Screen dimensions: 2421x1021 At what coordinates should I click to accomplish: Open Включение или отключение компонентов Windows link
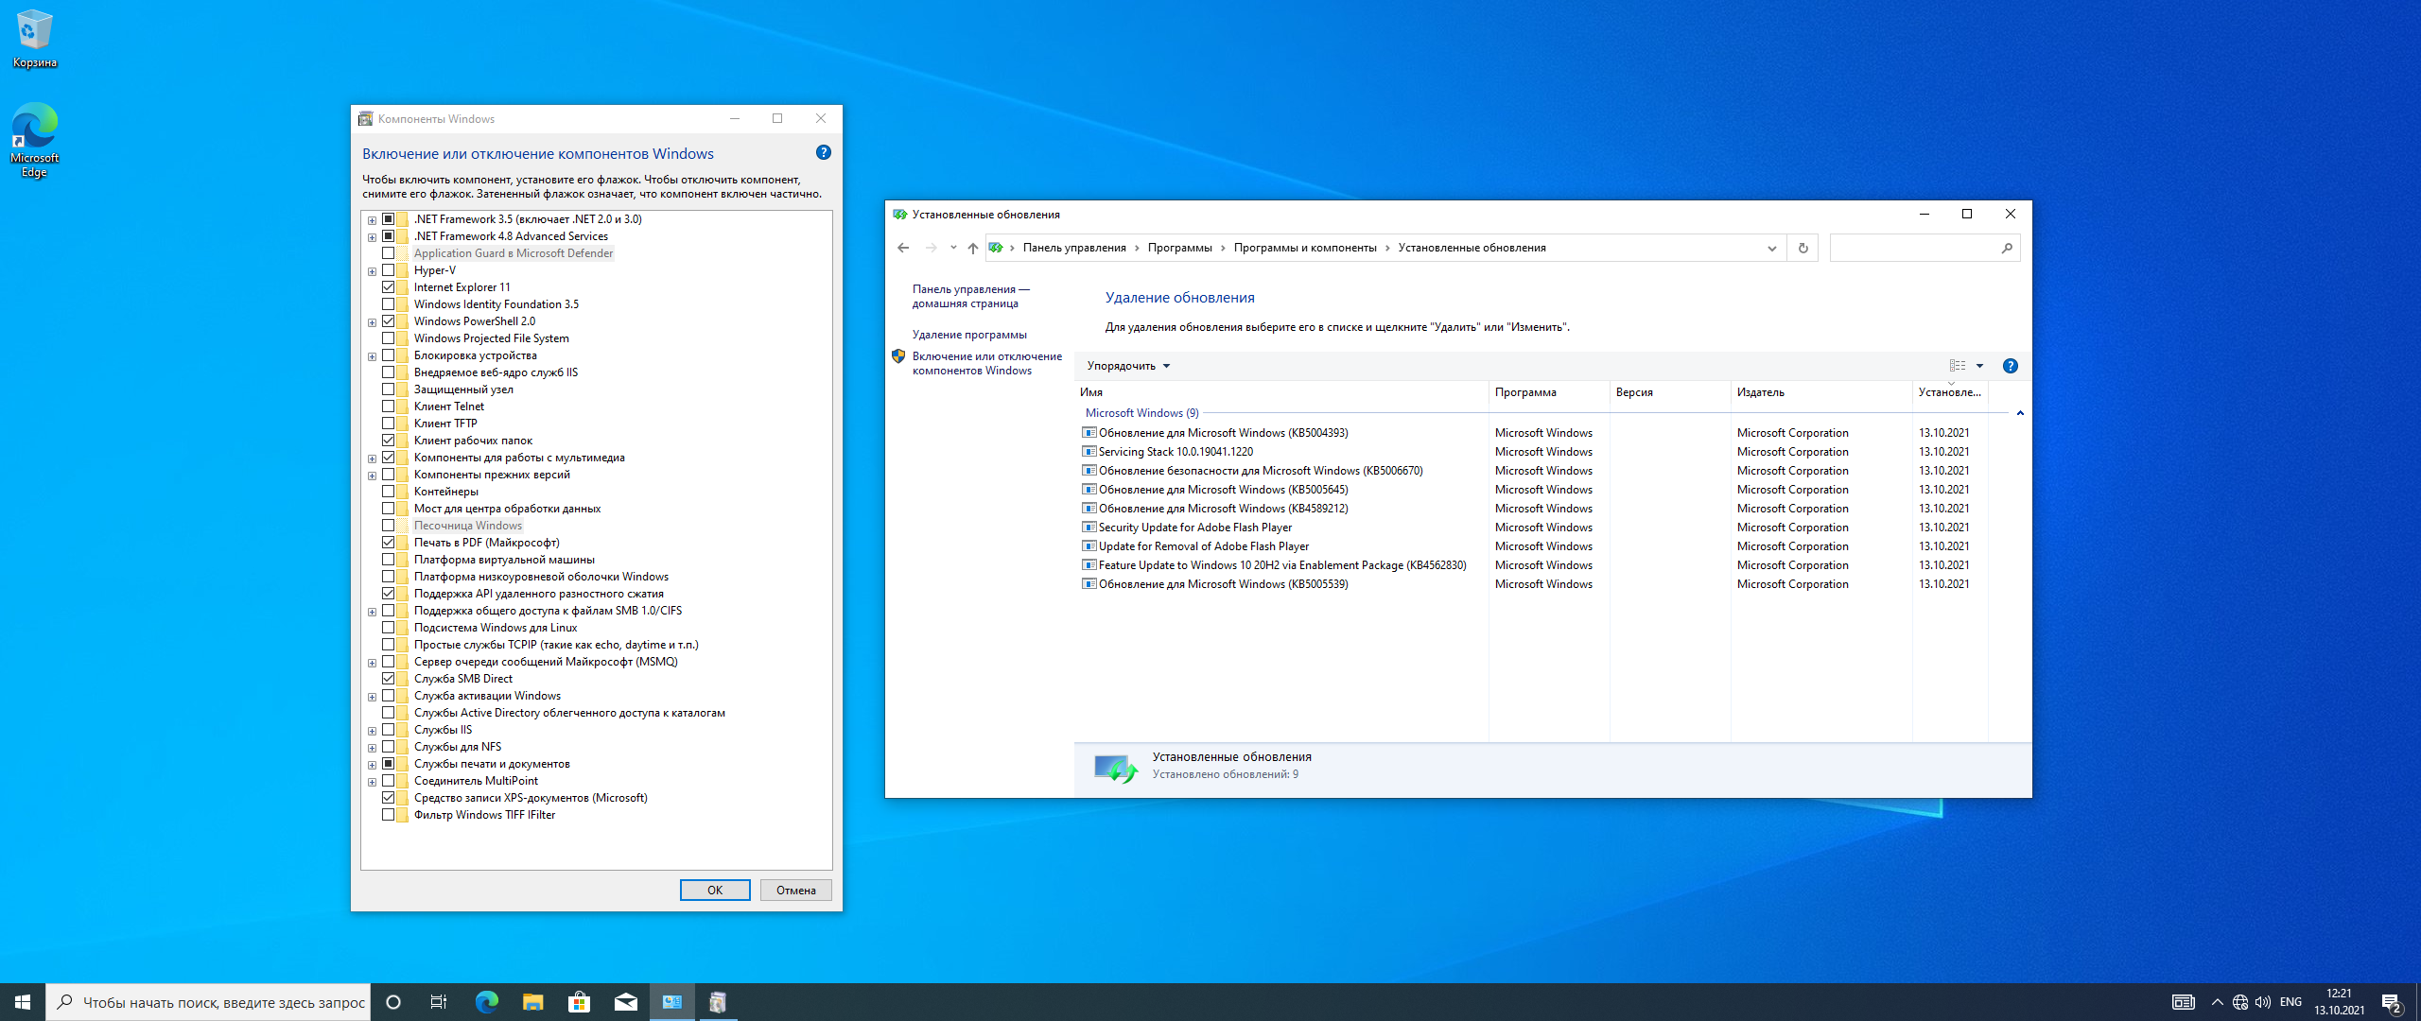click(986, 363)
